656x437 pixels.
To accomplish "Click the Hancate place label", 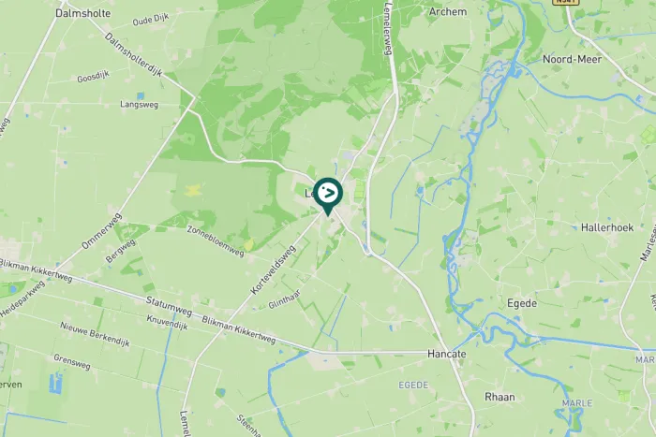I will click(x=446, y=354).
